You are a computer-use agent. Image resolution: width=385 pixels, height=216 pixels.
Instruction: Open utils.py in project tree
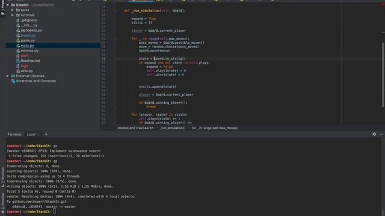[x=26, y=71]
